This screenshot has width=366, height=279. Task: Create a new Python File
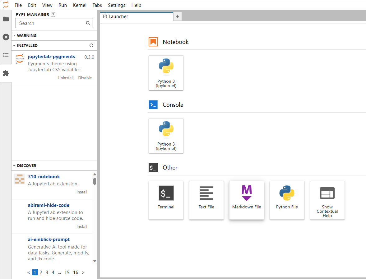click(x=287, y=200)
